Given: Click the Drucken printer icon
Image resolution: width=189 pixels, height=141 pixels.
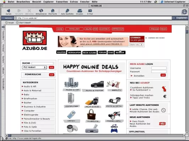Looking at the screenshot, I should click(x=79, y=11).
